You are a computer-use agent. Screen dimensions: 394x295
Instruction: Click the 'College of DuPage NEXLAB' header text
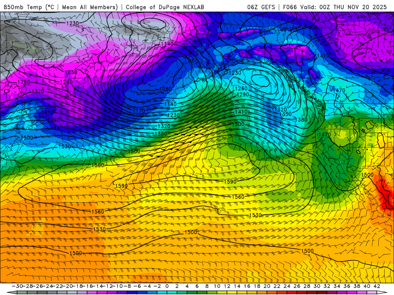coord(165,7)
